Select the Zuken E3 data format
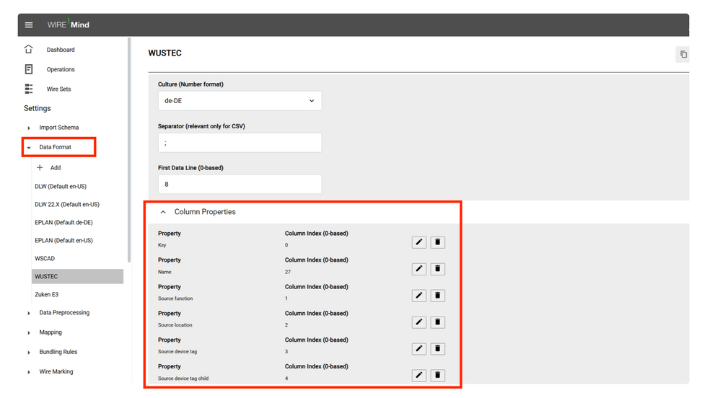707x398 pixels. [47, 294]
